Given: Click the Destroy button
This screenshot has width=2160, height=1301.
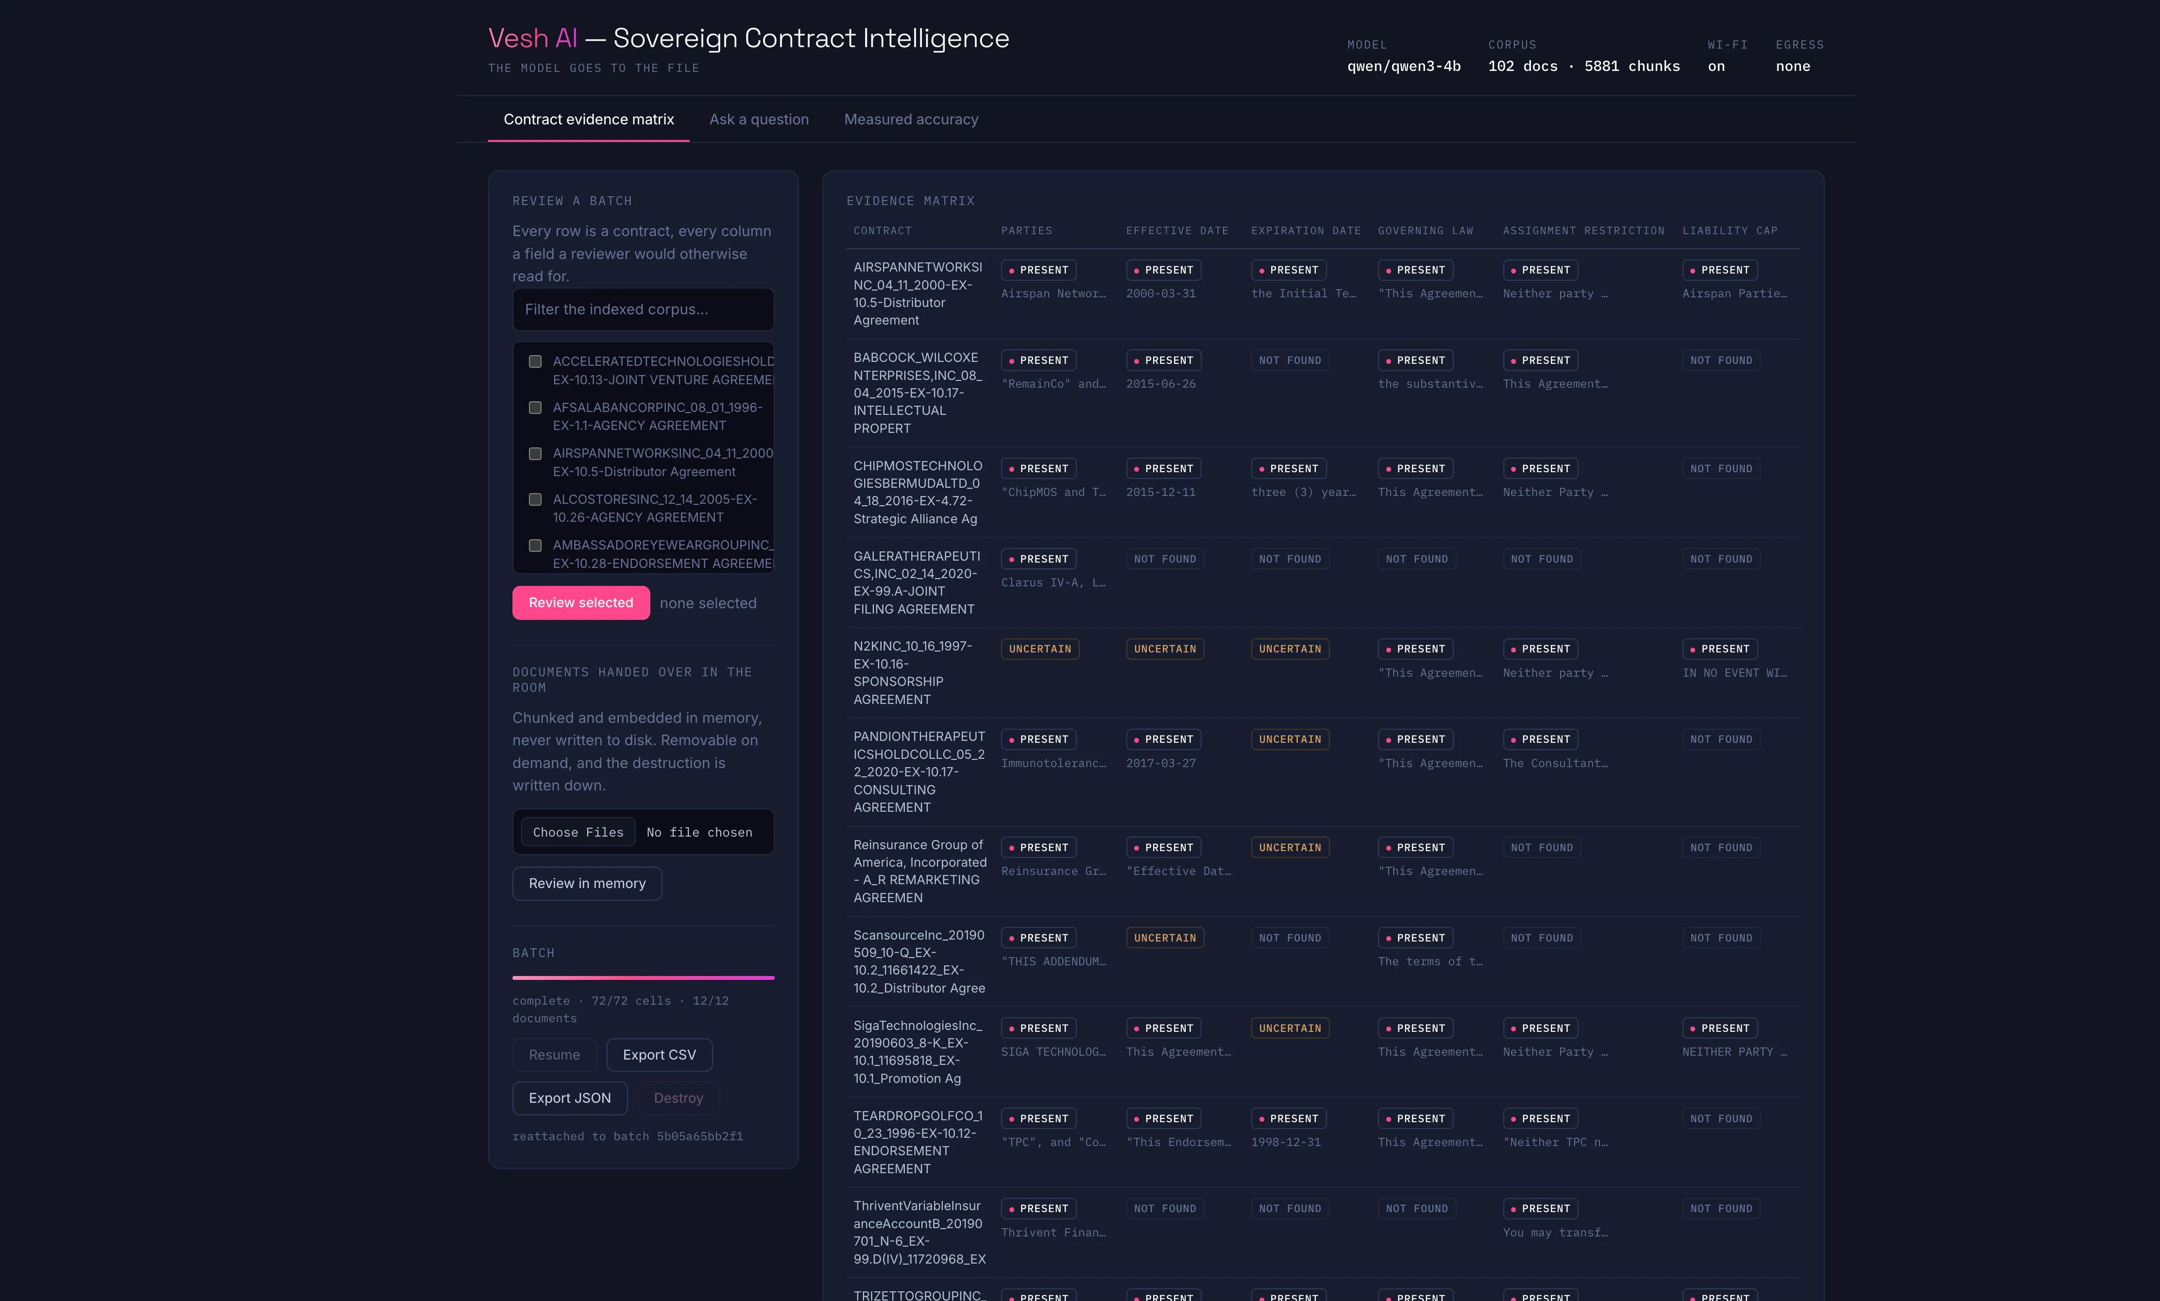Looking at the screenshot, I should (678, 1098).
